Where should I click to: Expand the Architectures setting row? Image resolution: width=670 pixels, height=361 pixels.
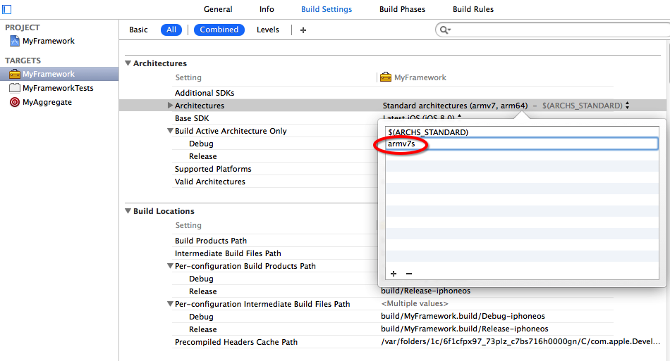tap(170, 106)
